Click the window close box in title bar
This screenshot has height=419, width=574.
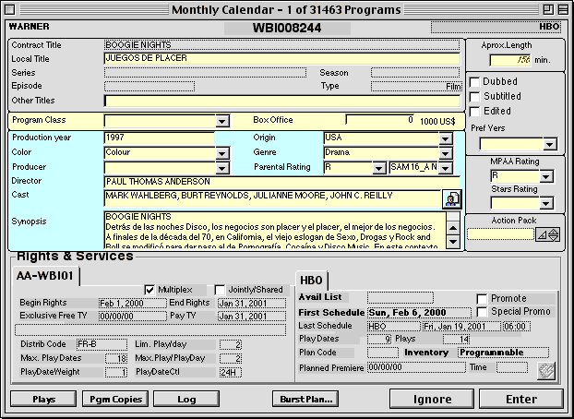[x=10, y=9]
